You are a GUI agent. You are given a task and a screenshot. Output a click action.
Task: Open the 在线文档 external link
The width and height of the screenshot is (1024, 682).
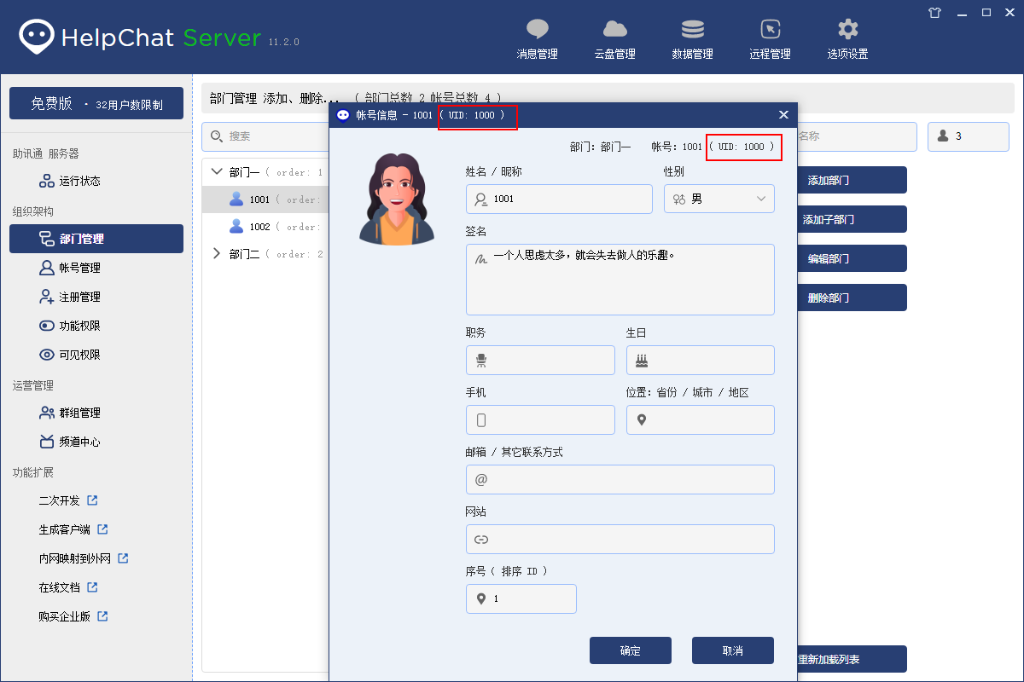click(68, 587)
